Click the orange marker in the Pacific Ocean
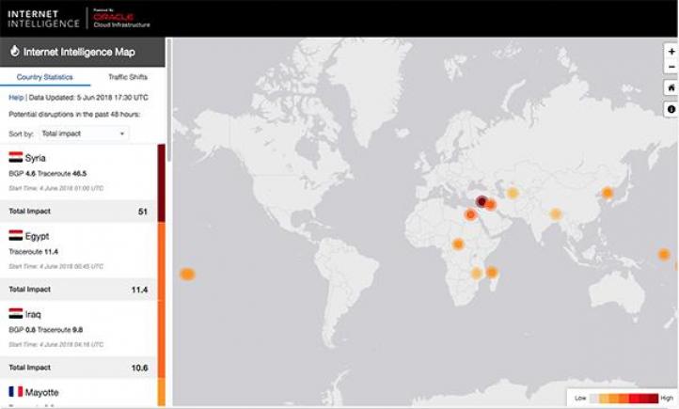Screen dimensions: 679x409 click(x=187, y=275)
